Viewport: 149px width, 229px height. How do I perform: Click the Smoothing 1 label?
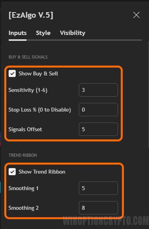[x=24, y=188]
